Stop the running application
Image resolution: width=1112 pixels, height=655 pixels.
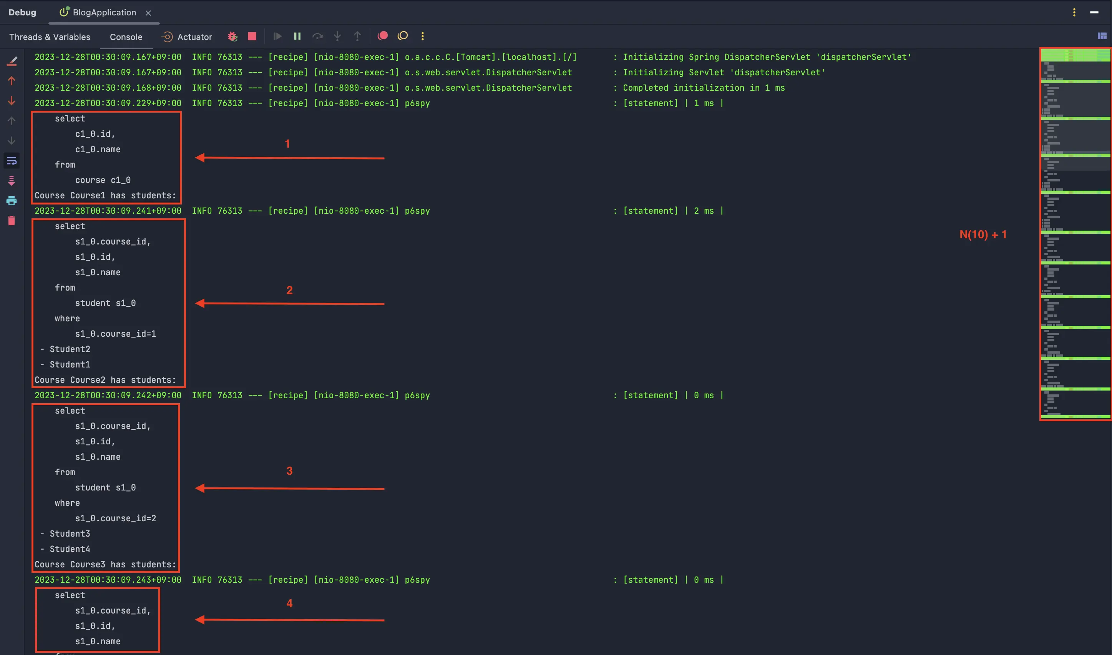(252, 36)
